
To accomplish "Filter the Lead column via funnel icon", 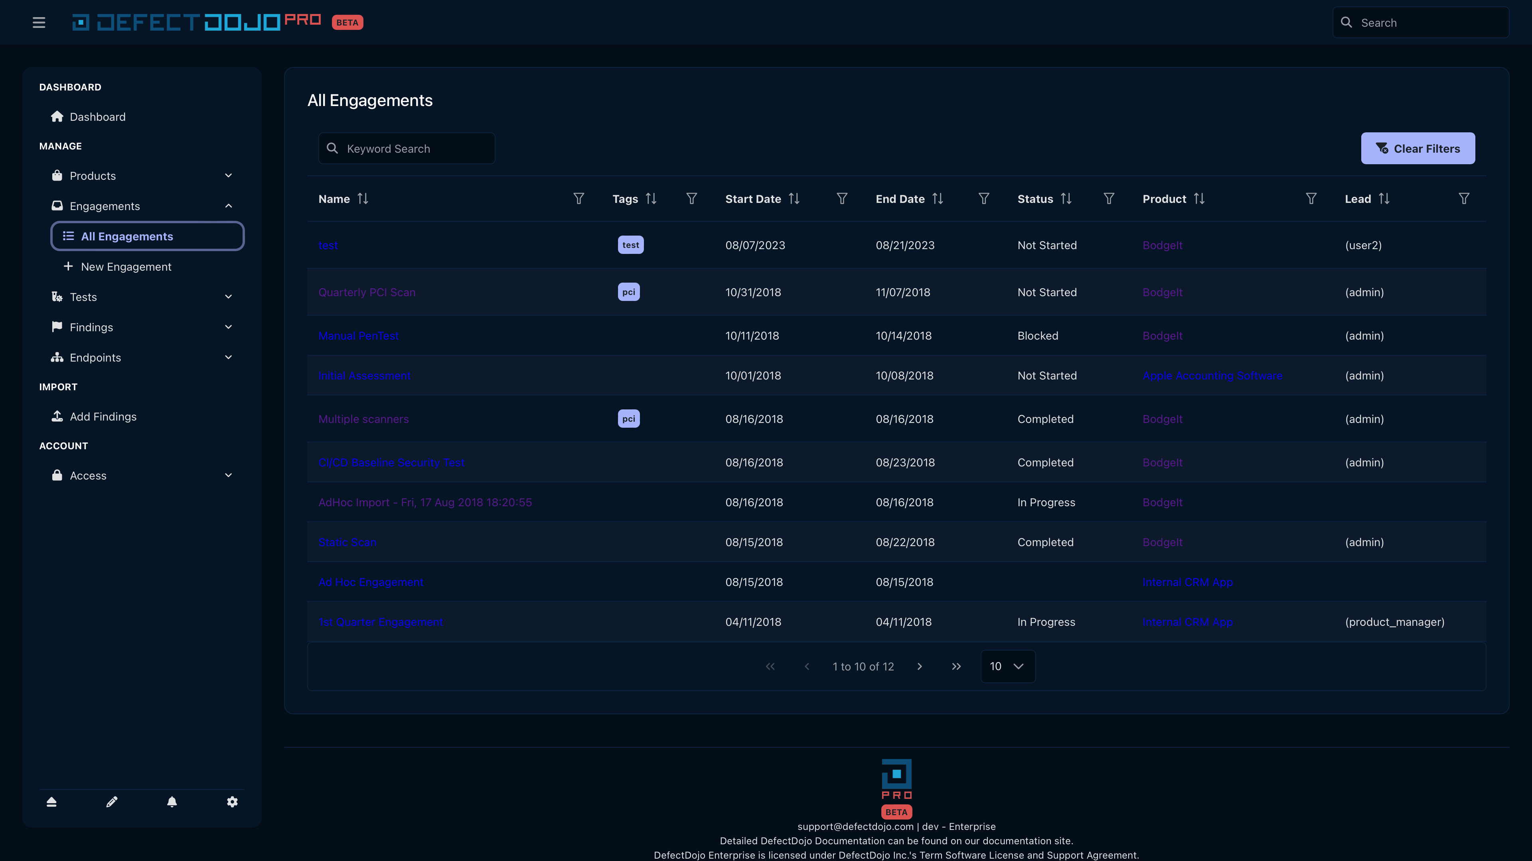I will (1464, 199).
